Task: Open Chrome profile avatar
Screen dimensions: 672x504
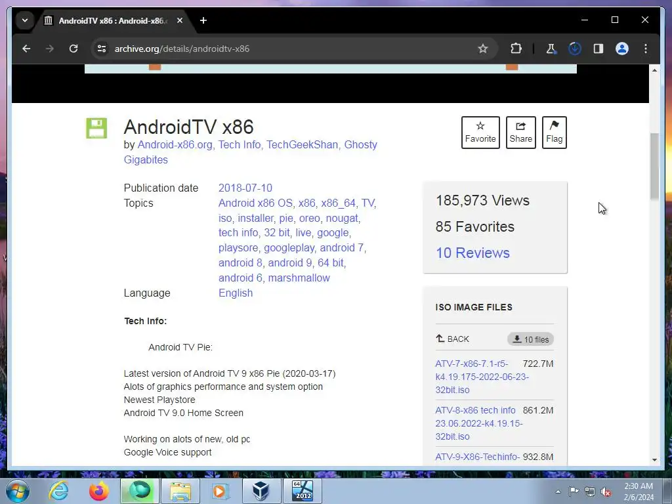Action: (x=622, y=49)
